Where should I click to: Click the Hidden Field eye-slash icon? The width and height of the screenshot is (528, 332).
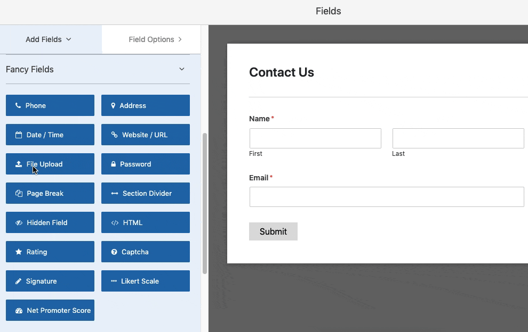click(19, 222)
